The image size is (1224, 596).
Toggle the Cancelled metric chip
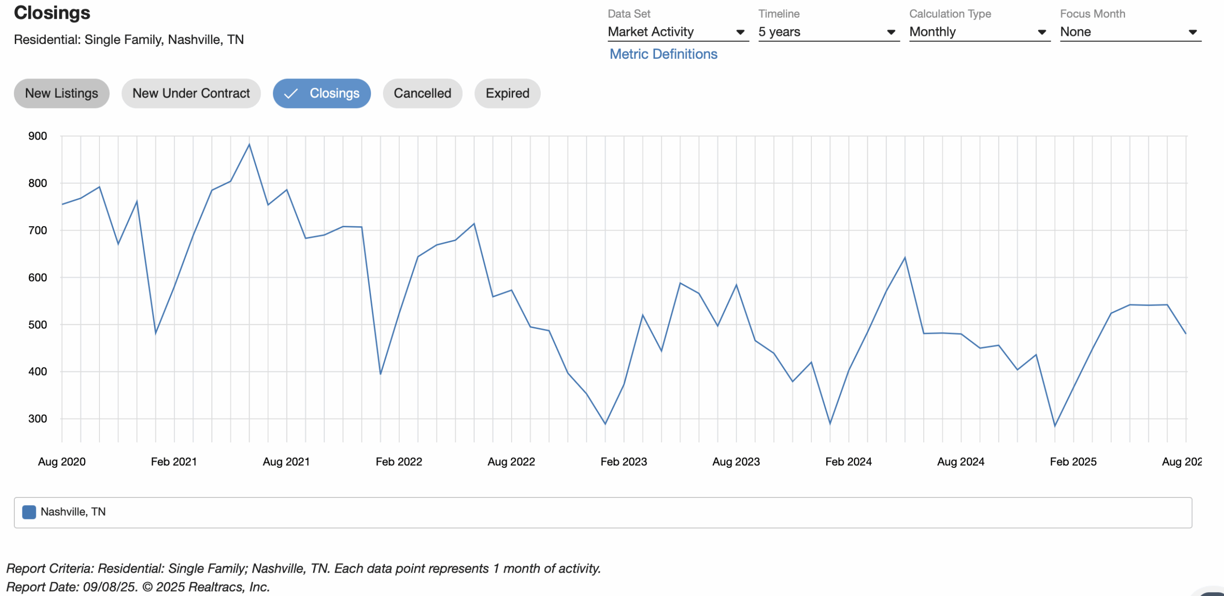click(422, 94)
